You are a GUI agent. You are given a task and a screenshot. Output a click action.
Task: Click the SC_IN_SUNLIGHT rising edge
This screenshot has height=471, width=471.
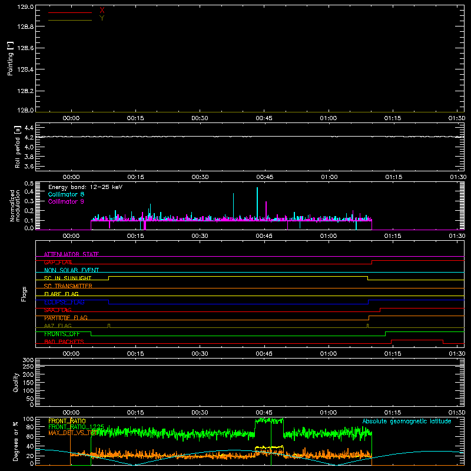click(x=109, y=278)
